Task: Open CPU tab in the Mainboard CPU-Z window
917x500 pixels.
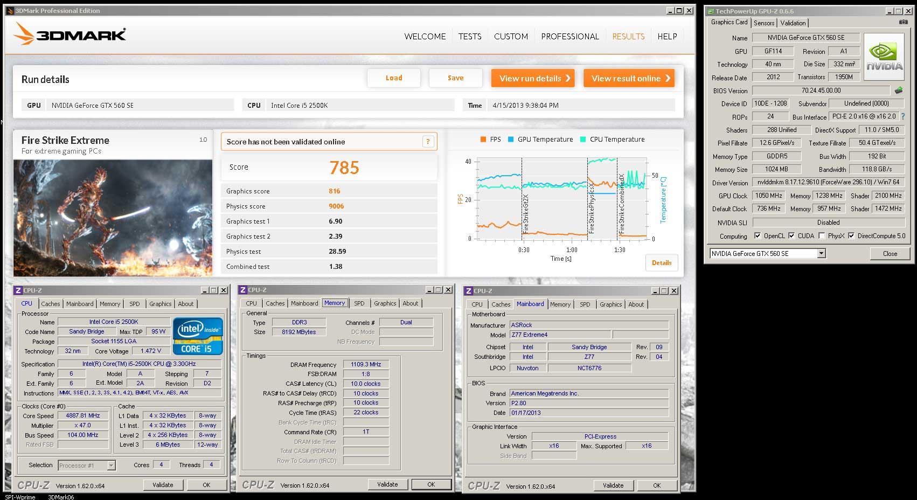Action: pyautogui.click(x=477, y=304)
